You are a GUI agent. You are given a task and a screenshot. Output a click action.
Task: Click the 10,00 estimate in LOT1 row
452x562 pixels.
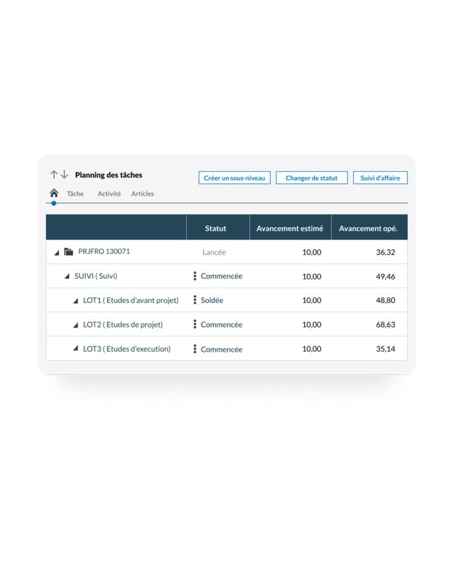[x=312, y=301]
